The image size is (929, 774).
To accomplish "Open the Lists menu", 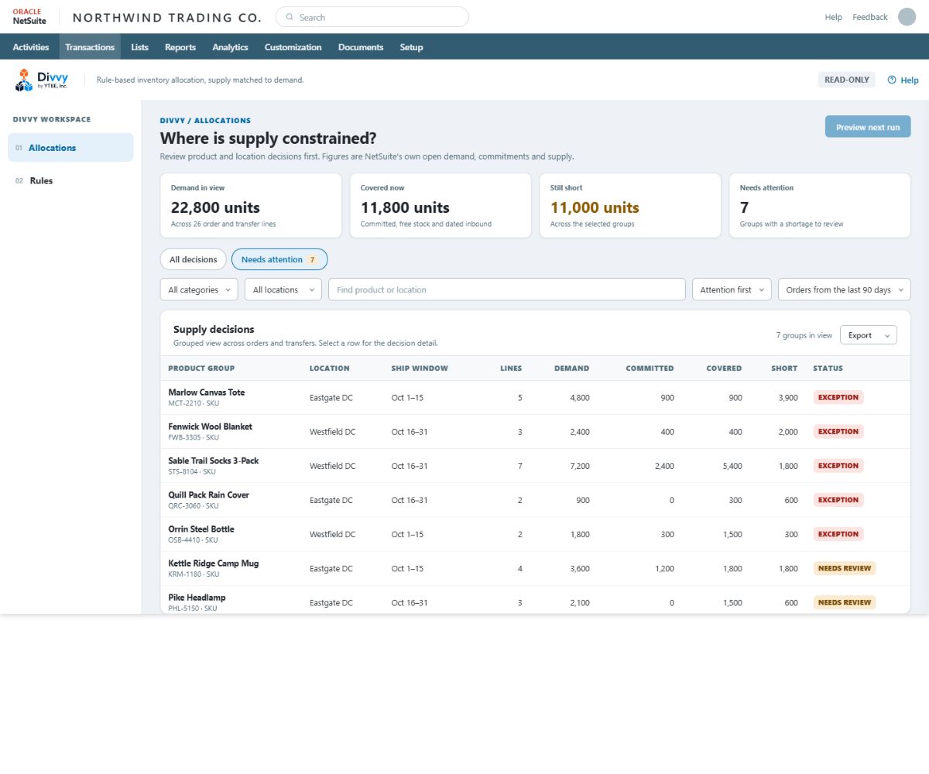I will [140, 47].
